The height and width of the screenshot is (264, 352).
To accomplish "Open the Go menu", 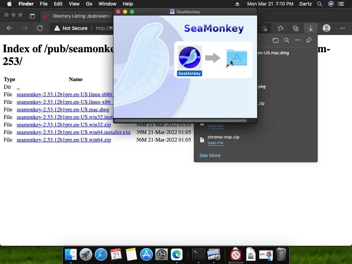I will pos(89,4).
